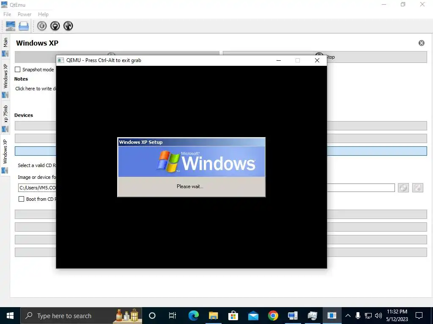Image resolution: width=433 pixels, height=324 pixels.
Task: Click the volume speaker tray icon
Action: click(378, 316)
